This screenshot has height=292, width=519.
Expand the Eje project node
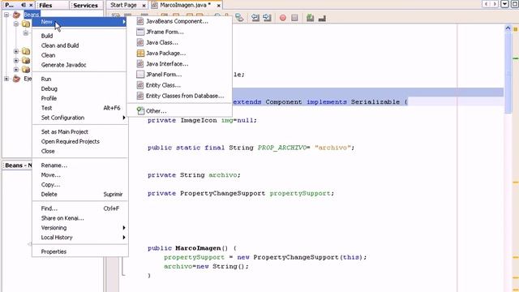6,79
